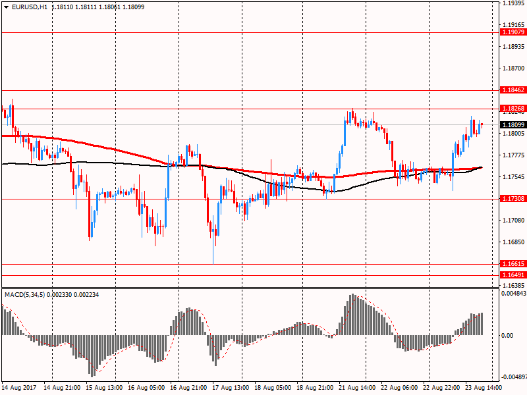This screenshot has height=395, width=527.
Task: Click the 1.19395 price scale value
Action: pos(513,3)
